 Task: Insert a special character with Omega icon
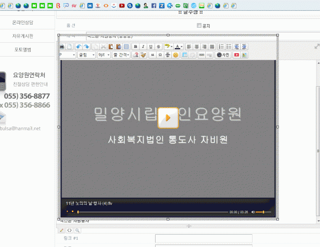tap(160, 55)
